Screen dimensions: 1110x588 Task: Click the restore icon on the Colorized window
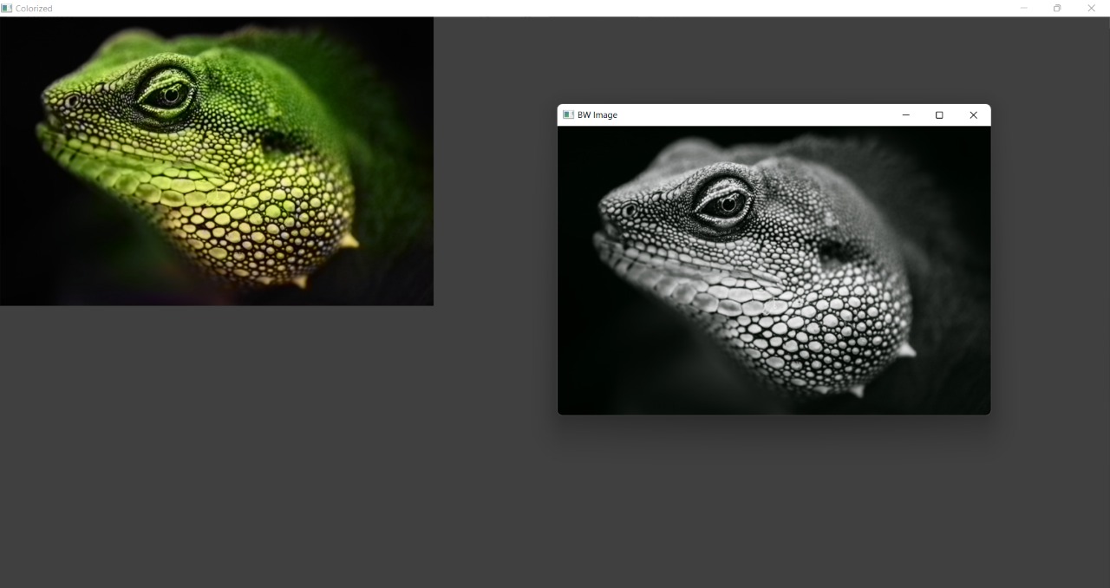coord(1057,8)
